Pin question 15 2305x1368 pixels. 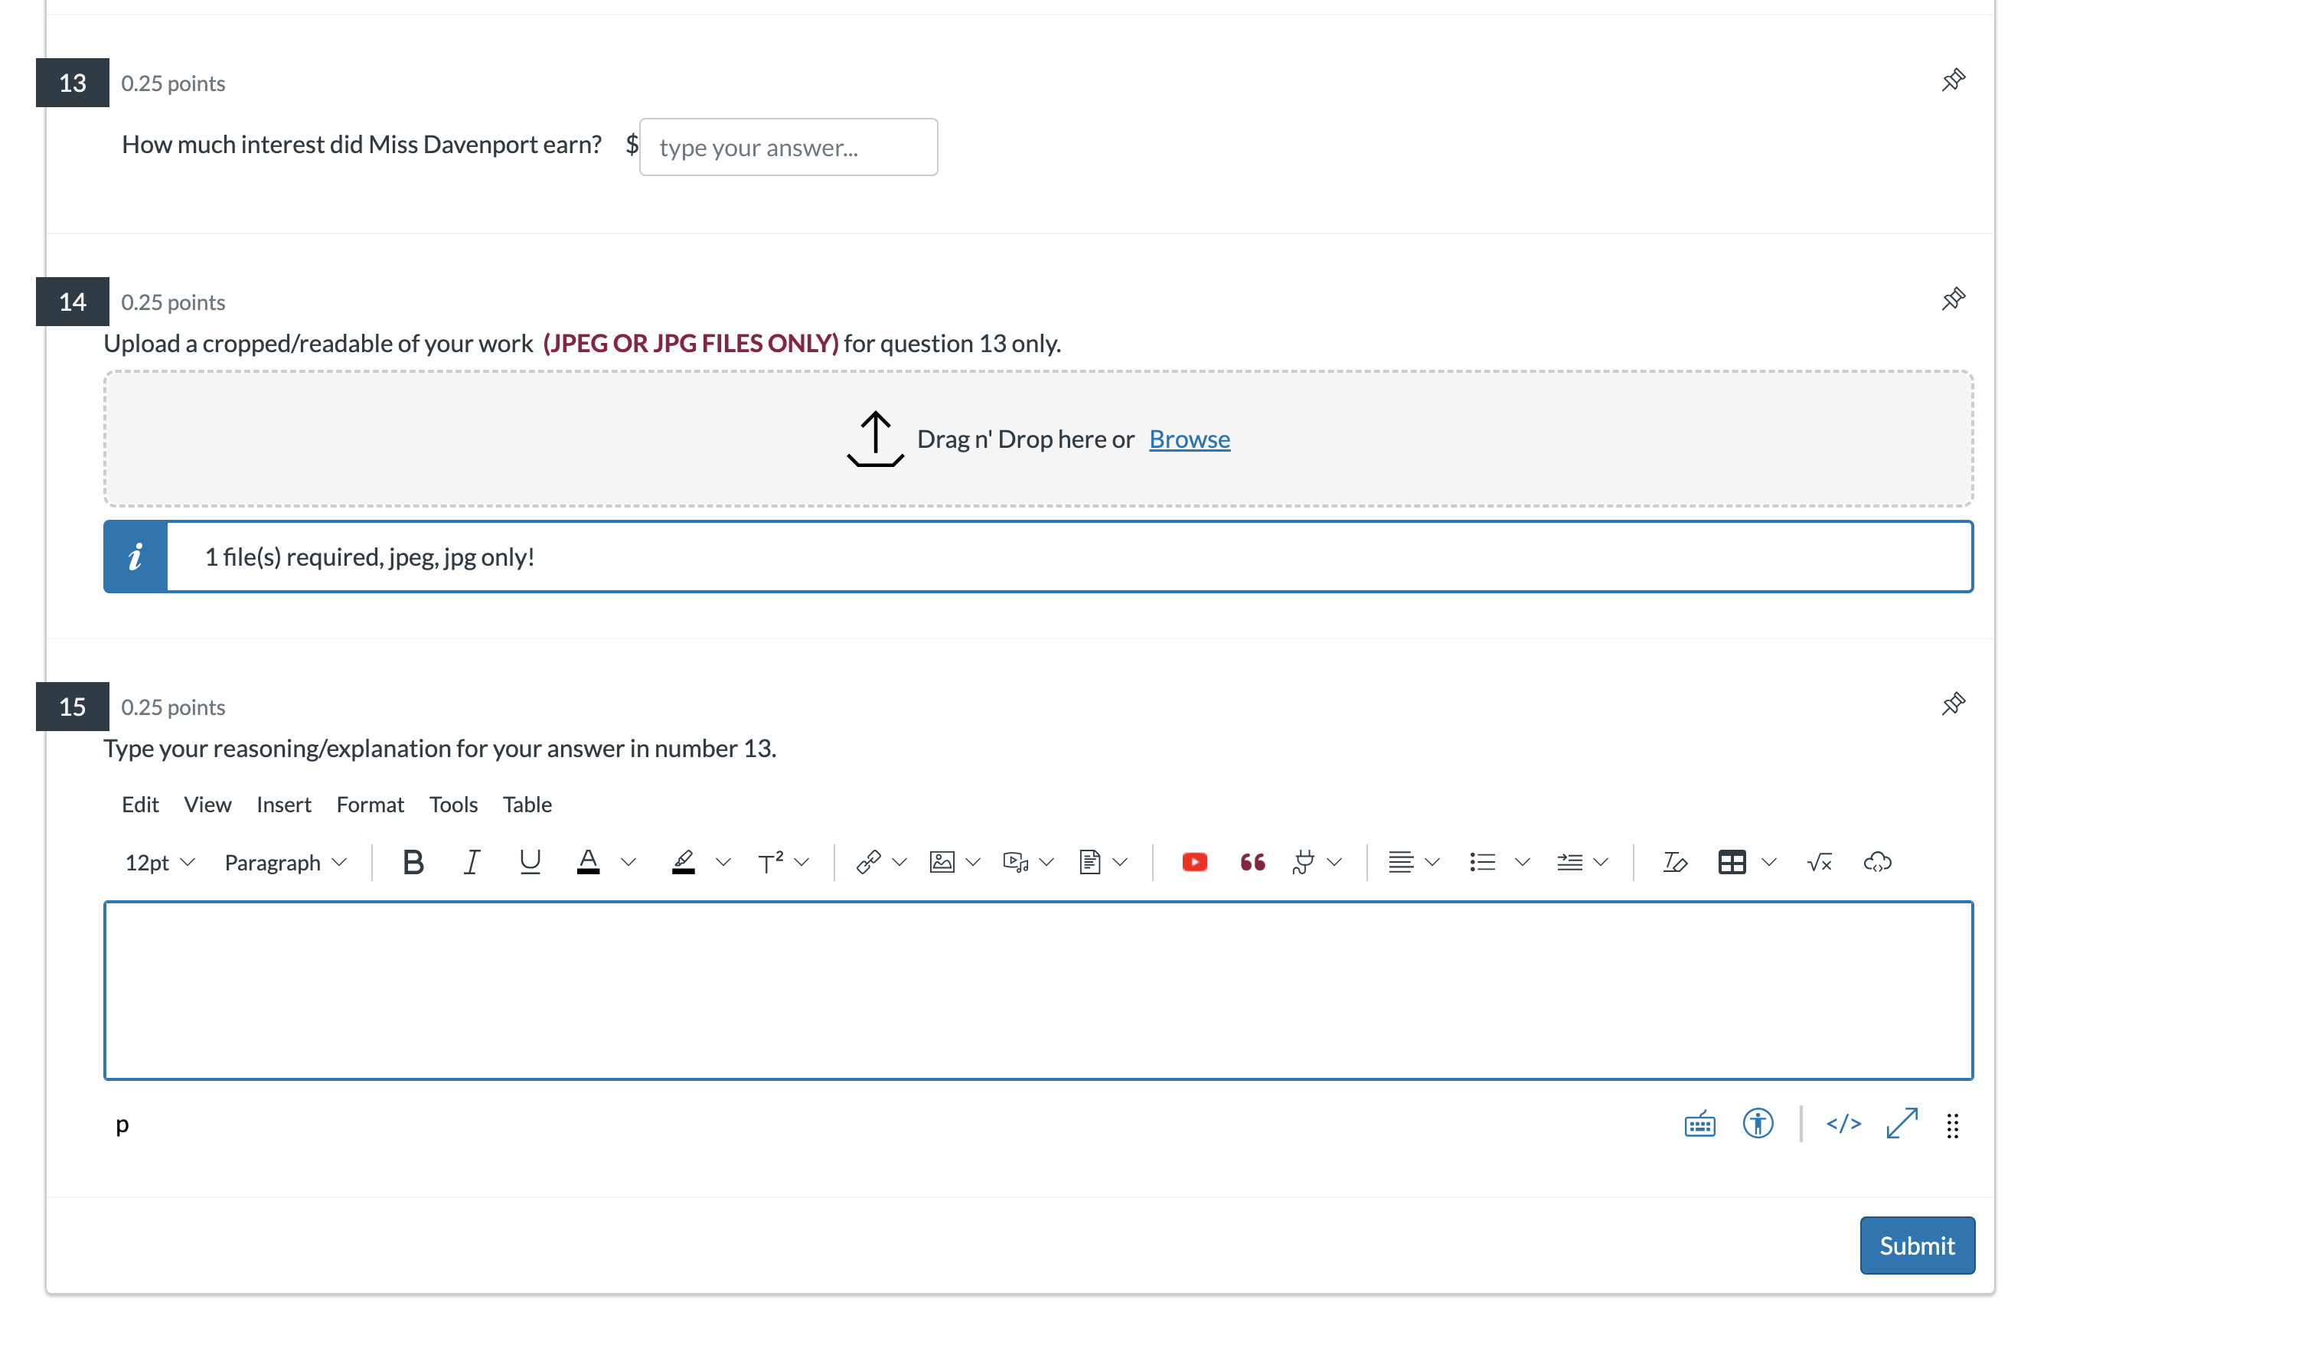coord(1952,704)
